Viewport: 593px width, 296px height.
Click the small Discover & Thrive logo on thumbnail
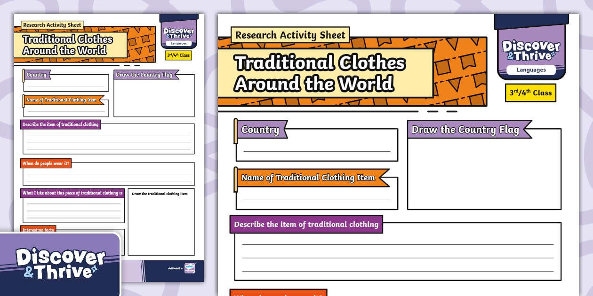coord(179,33)
